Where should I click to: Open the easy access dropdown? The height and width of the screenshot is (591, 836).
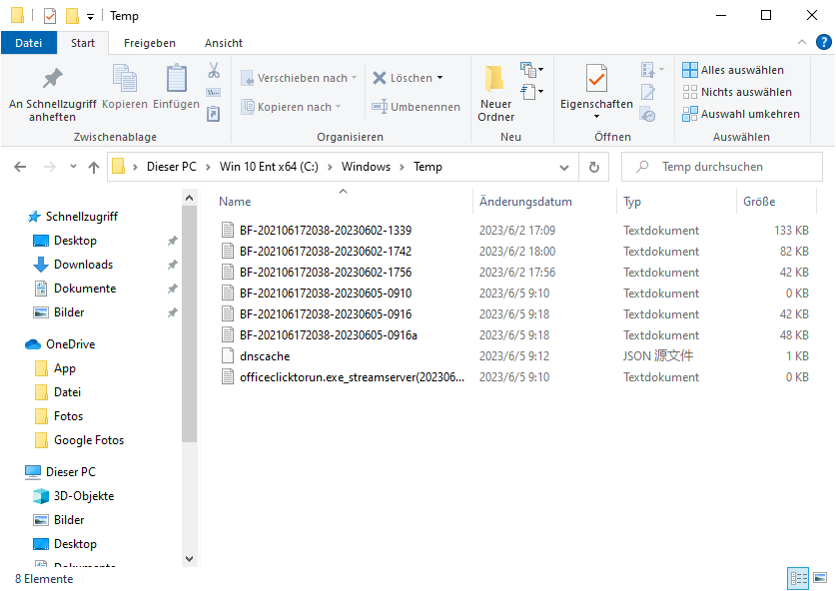click(x=532, y=92)
